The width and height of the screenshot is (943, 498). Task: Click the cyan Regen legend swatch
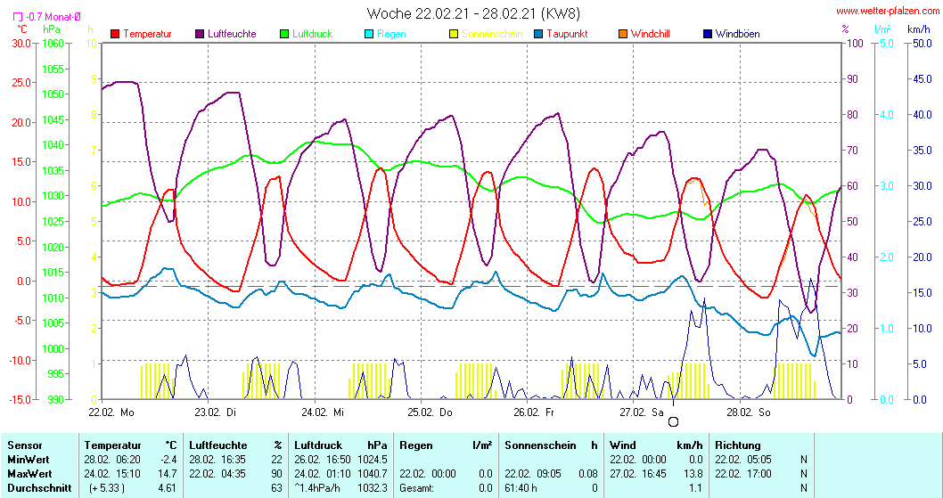point(369,34)
